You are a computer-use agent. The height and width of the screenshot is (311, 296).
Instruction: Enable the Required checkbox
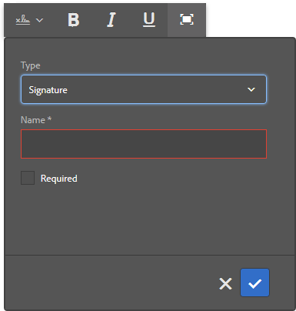pyautogui.click(x=28, y=178)
